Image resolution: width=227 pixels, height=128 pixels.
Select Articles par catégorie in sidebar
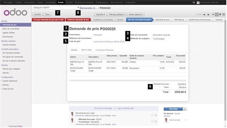(x=11, y=69)
